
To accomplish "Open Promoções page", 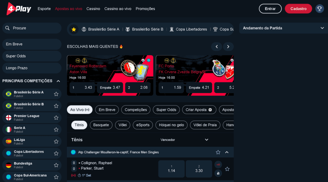I will pyautogui.click(x=145, y=9).
